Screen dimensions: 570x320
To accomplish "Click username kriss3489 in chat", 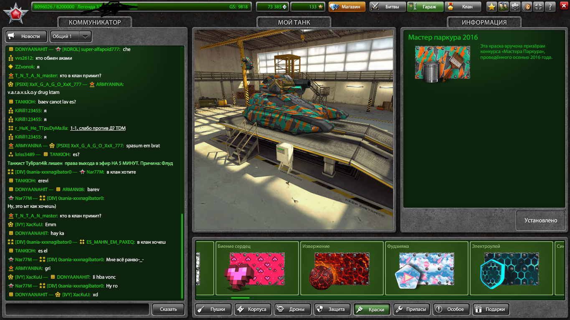I will (x=25, y=154).
